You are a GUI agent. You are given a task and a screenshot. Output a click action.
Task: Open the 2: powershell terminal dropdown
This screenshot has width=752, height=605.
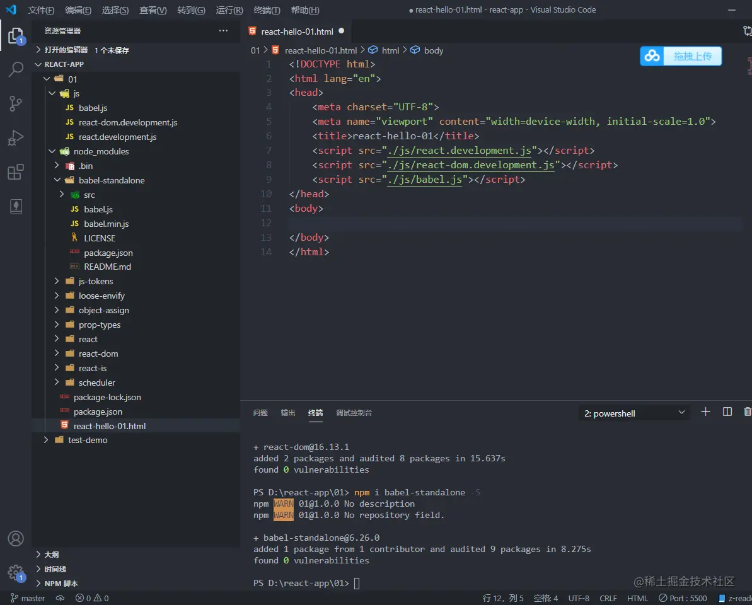(635, 413)
